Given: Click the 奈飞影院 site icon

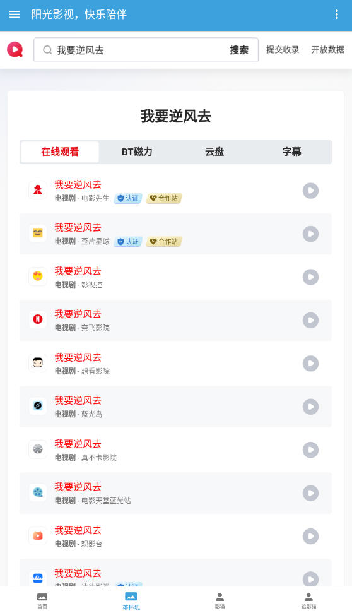Looking at the screenshot, I should pos(38,319).
